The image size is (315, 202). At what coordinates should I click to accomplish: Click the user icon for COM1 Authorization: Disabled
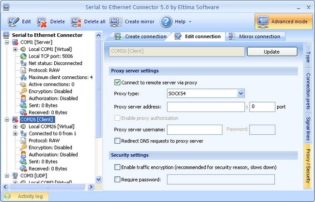(x=23, y=99)
